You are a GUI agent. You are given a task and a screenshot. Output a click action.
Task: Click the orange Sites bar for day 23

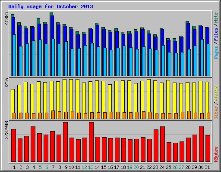tap(157, 116)
